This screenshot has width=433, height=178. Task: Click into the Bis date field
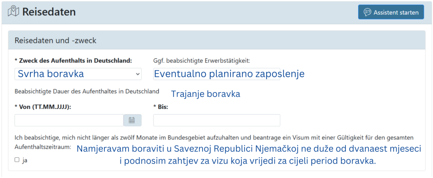(216, 120)
